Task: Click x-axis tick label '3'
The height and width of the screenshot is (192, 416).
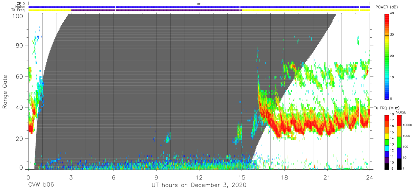Action: coord(71,177)
